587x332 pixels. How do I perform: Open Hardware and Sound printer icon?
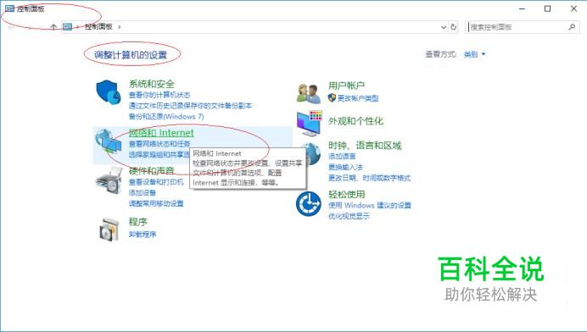tap(109, 180)
